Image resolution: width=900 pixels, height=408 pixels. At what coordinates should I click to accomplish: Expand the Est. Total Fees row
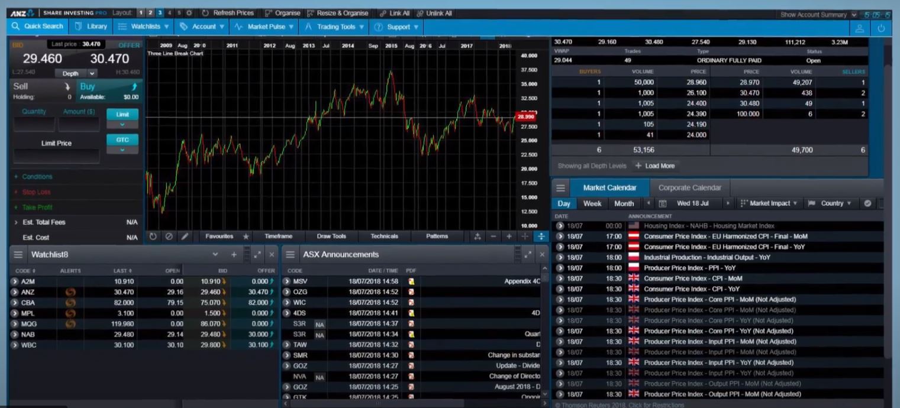click(x=16, y=222)
